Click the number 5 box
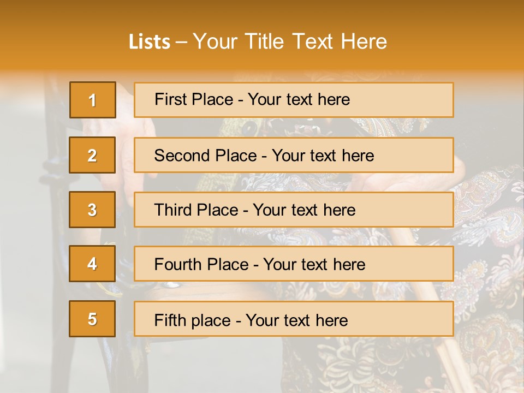 92,319
